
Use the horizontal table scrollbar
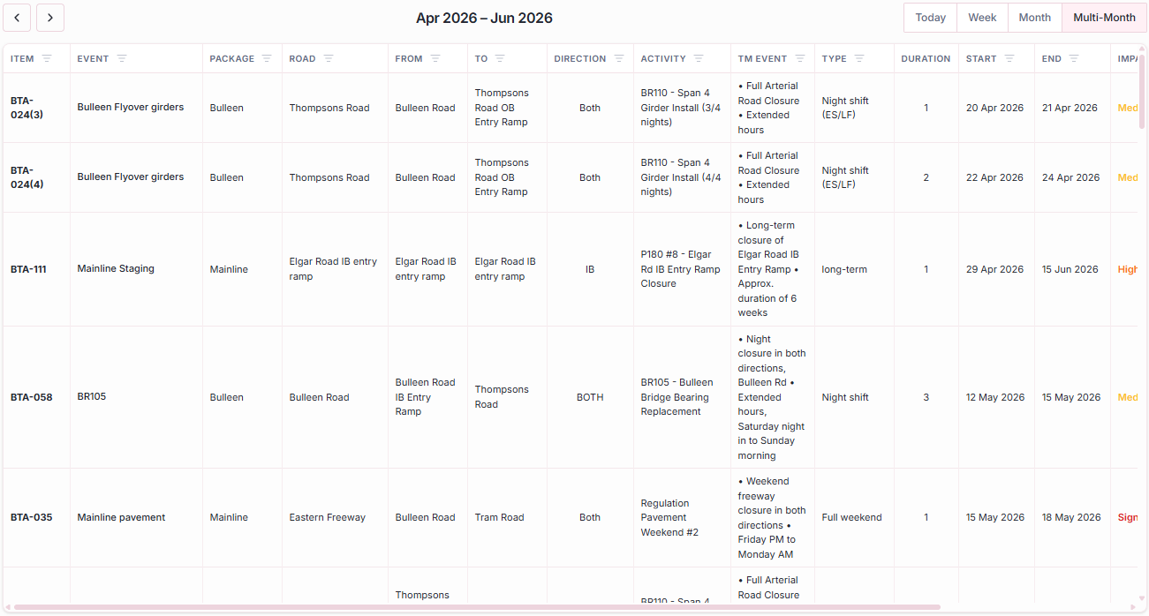point(477,607)
